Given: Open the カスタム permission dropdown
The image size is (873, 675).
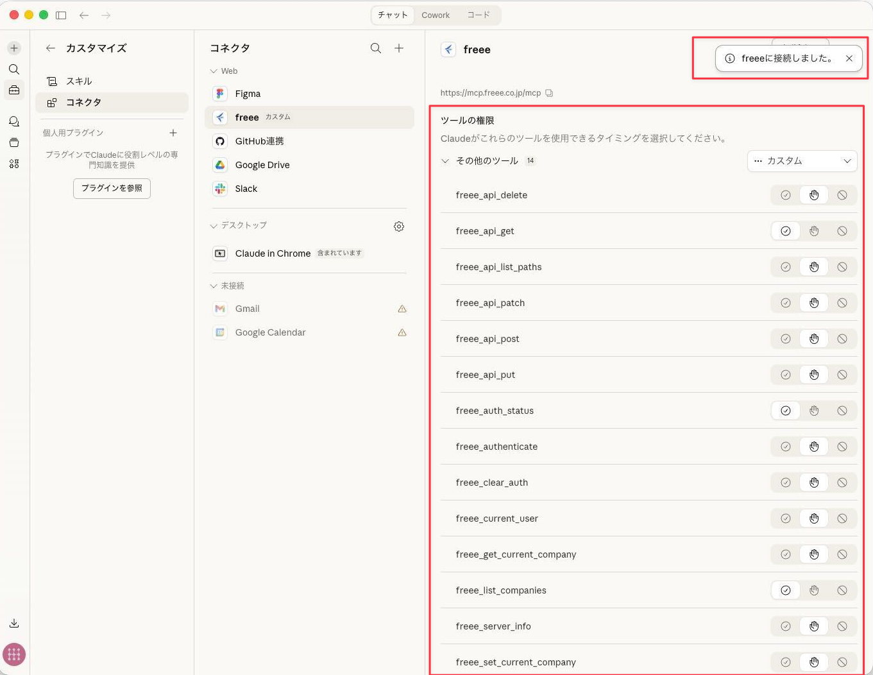Looking at the screenshot, I should click(x=802, y=161).
